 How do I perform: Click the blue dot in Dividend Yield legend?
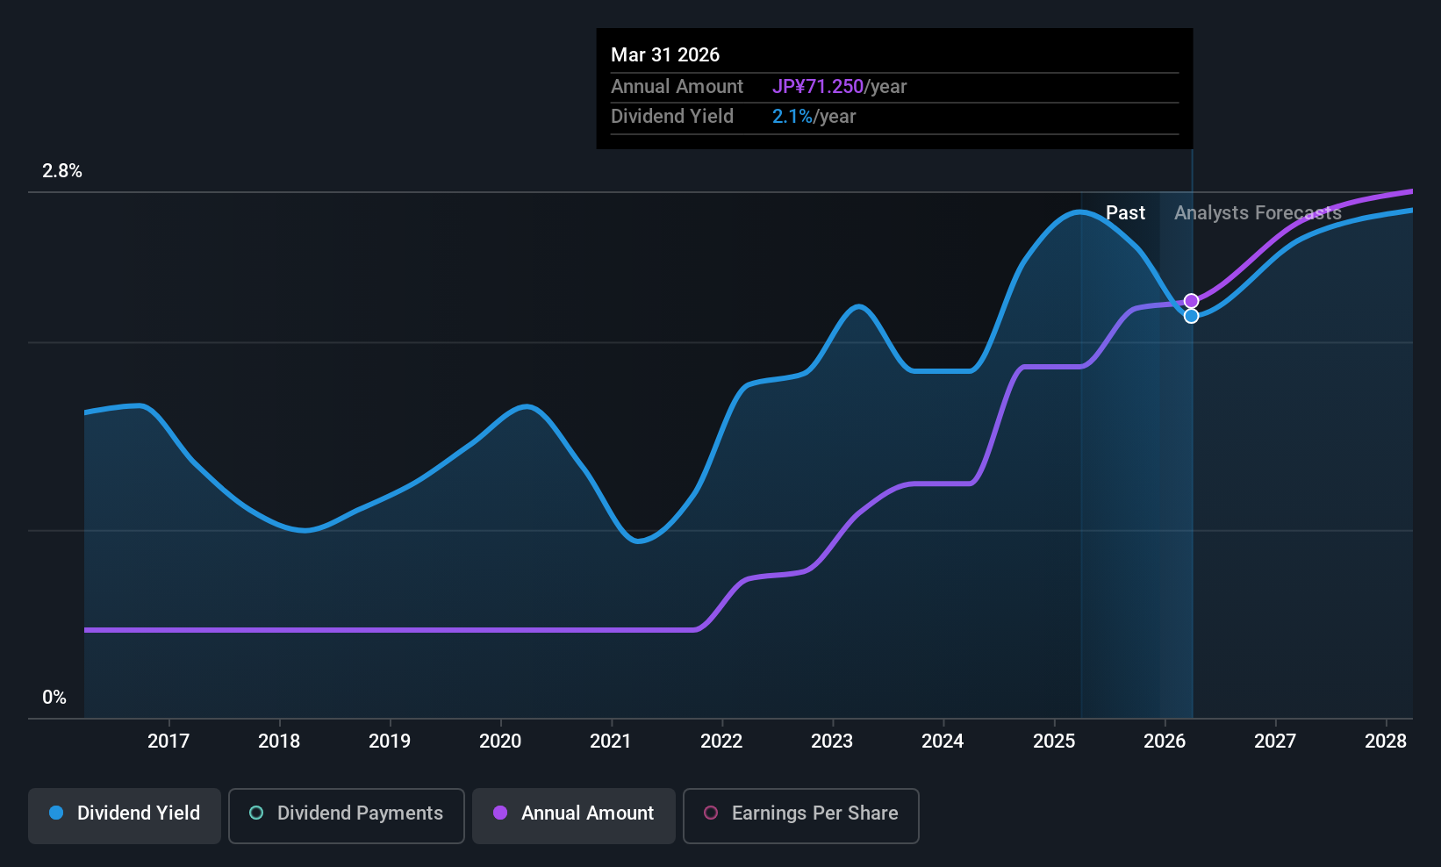coord(56,813)
